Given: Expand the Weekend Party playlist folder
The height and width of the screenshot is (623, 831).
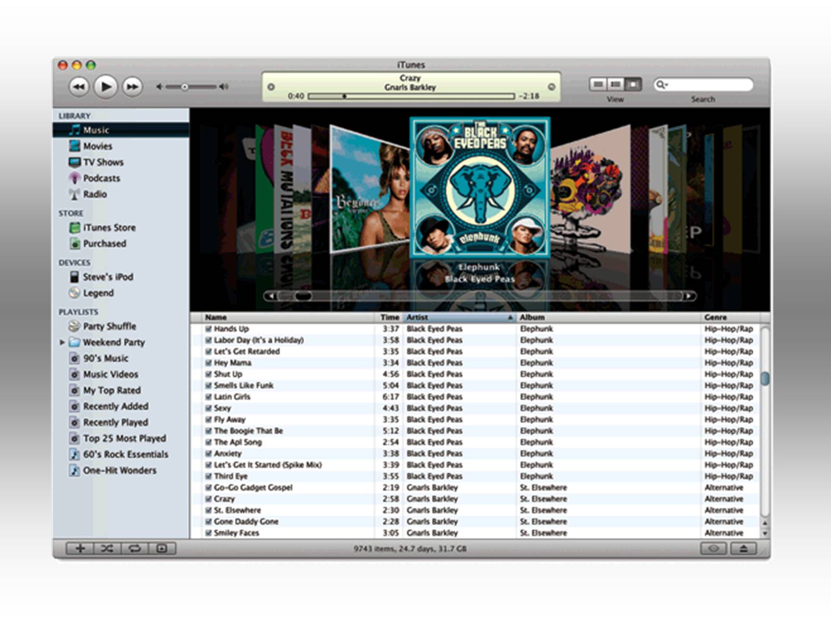Looking at the screenshot, I should pos(62,342).
